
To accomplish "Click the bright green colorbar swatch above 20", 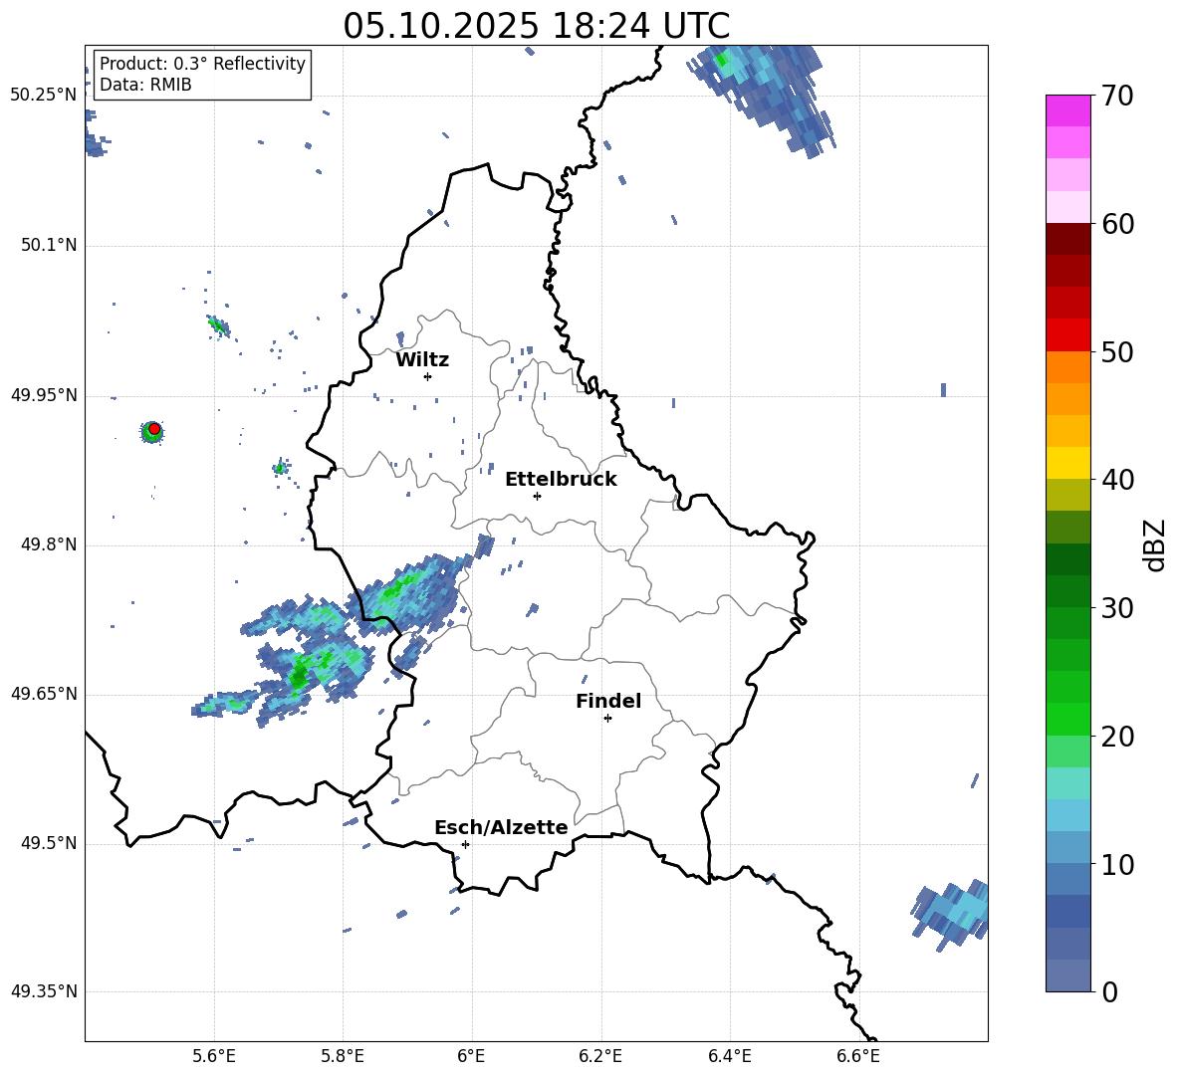I will pos(1067,720).
